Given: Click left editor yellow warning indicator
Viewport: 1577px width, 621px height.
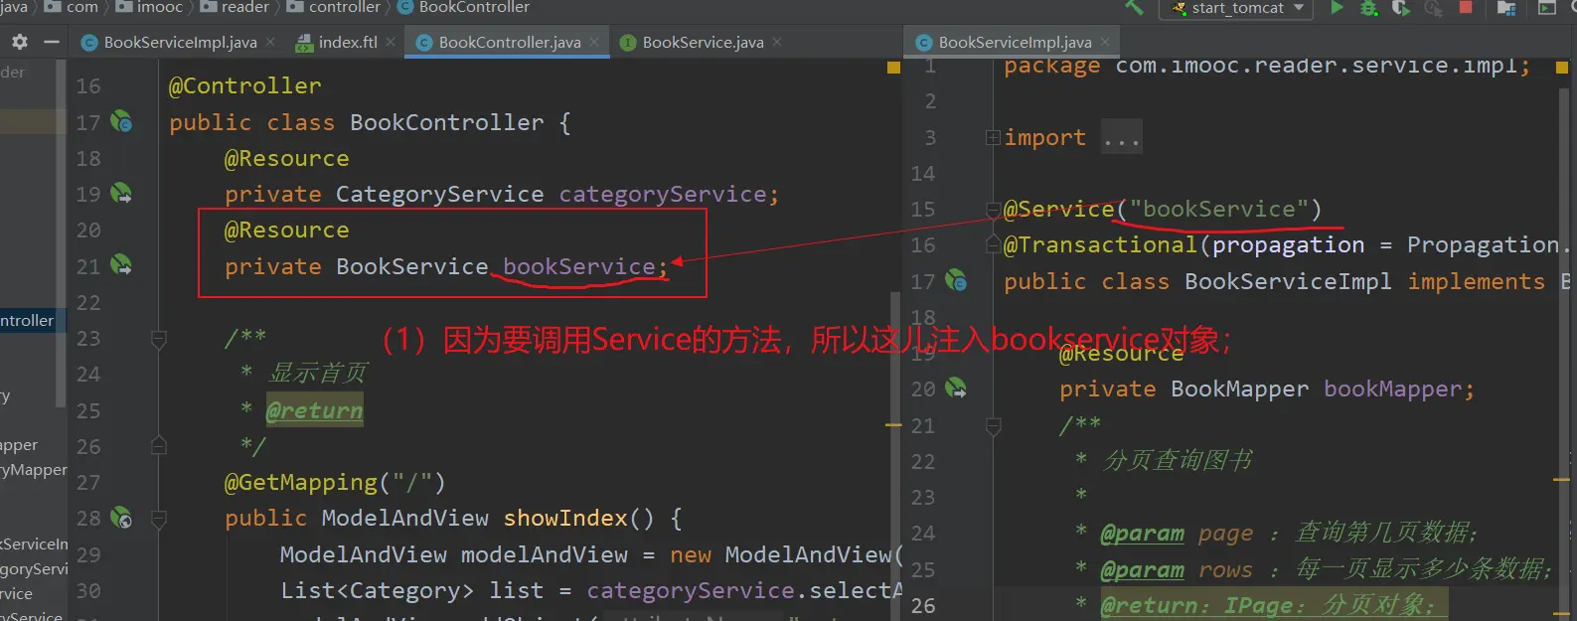Looking at the screenshot, I should [893, 68].
